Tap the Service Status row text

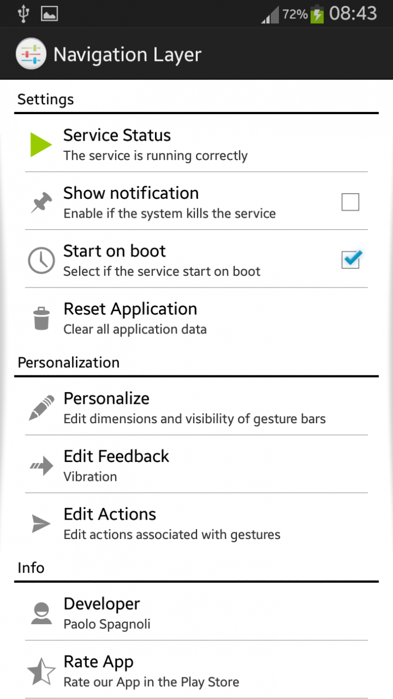pyautogui.click(x=156, y=145)
